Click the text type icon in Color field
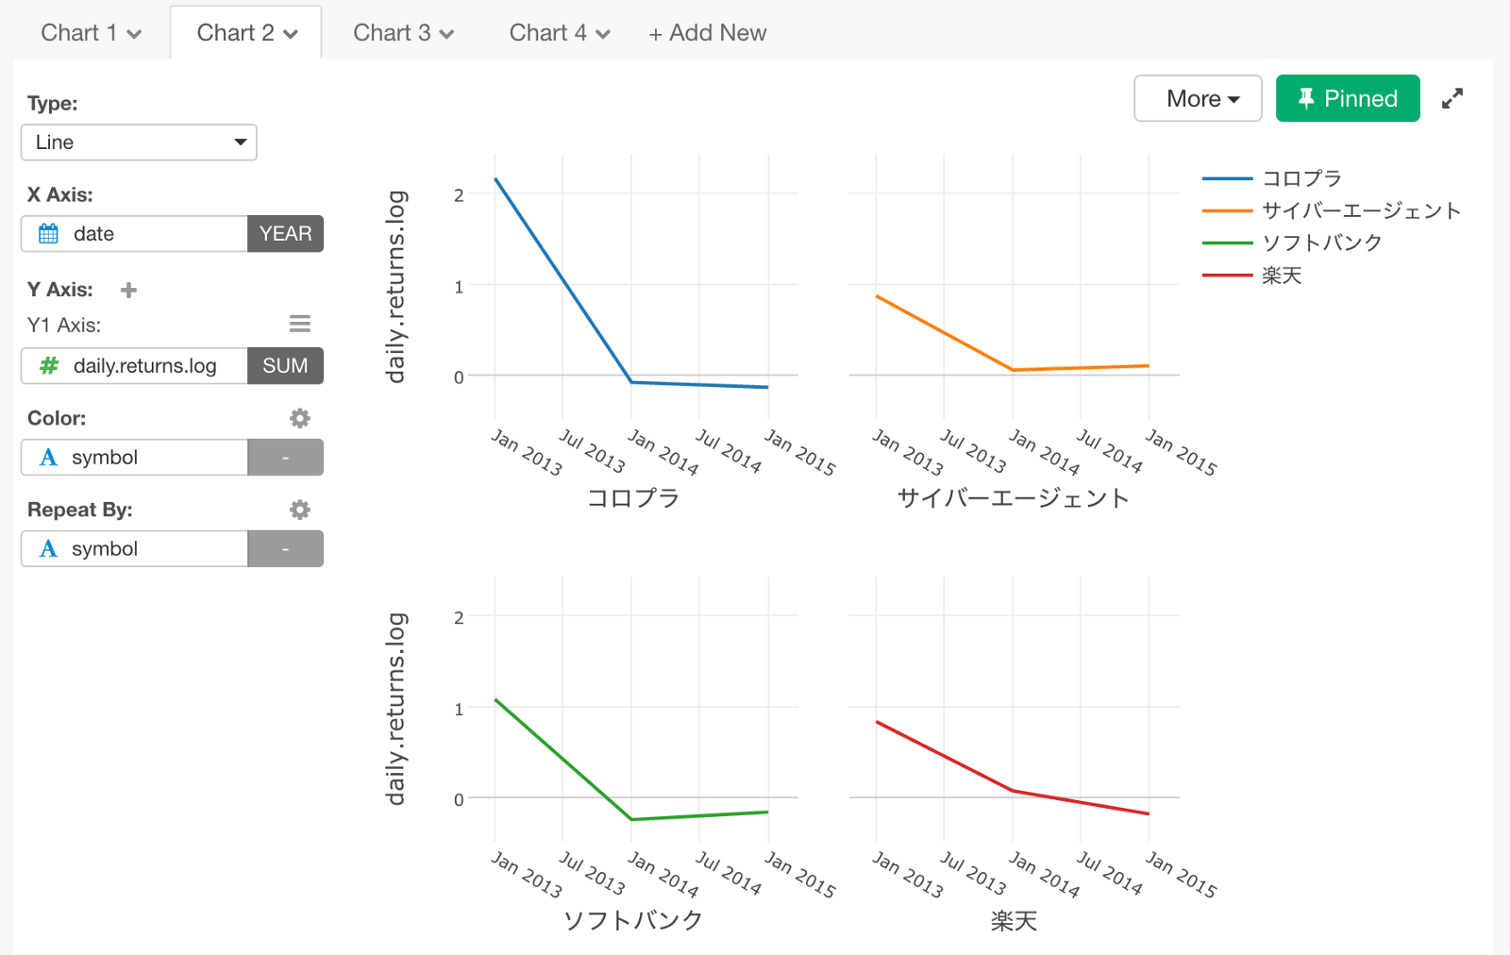This screenshot has width=1510, height=955. coord(49,458)
